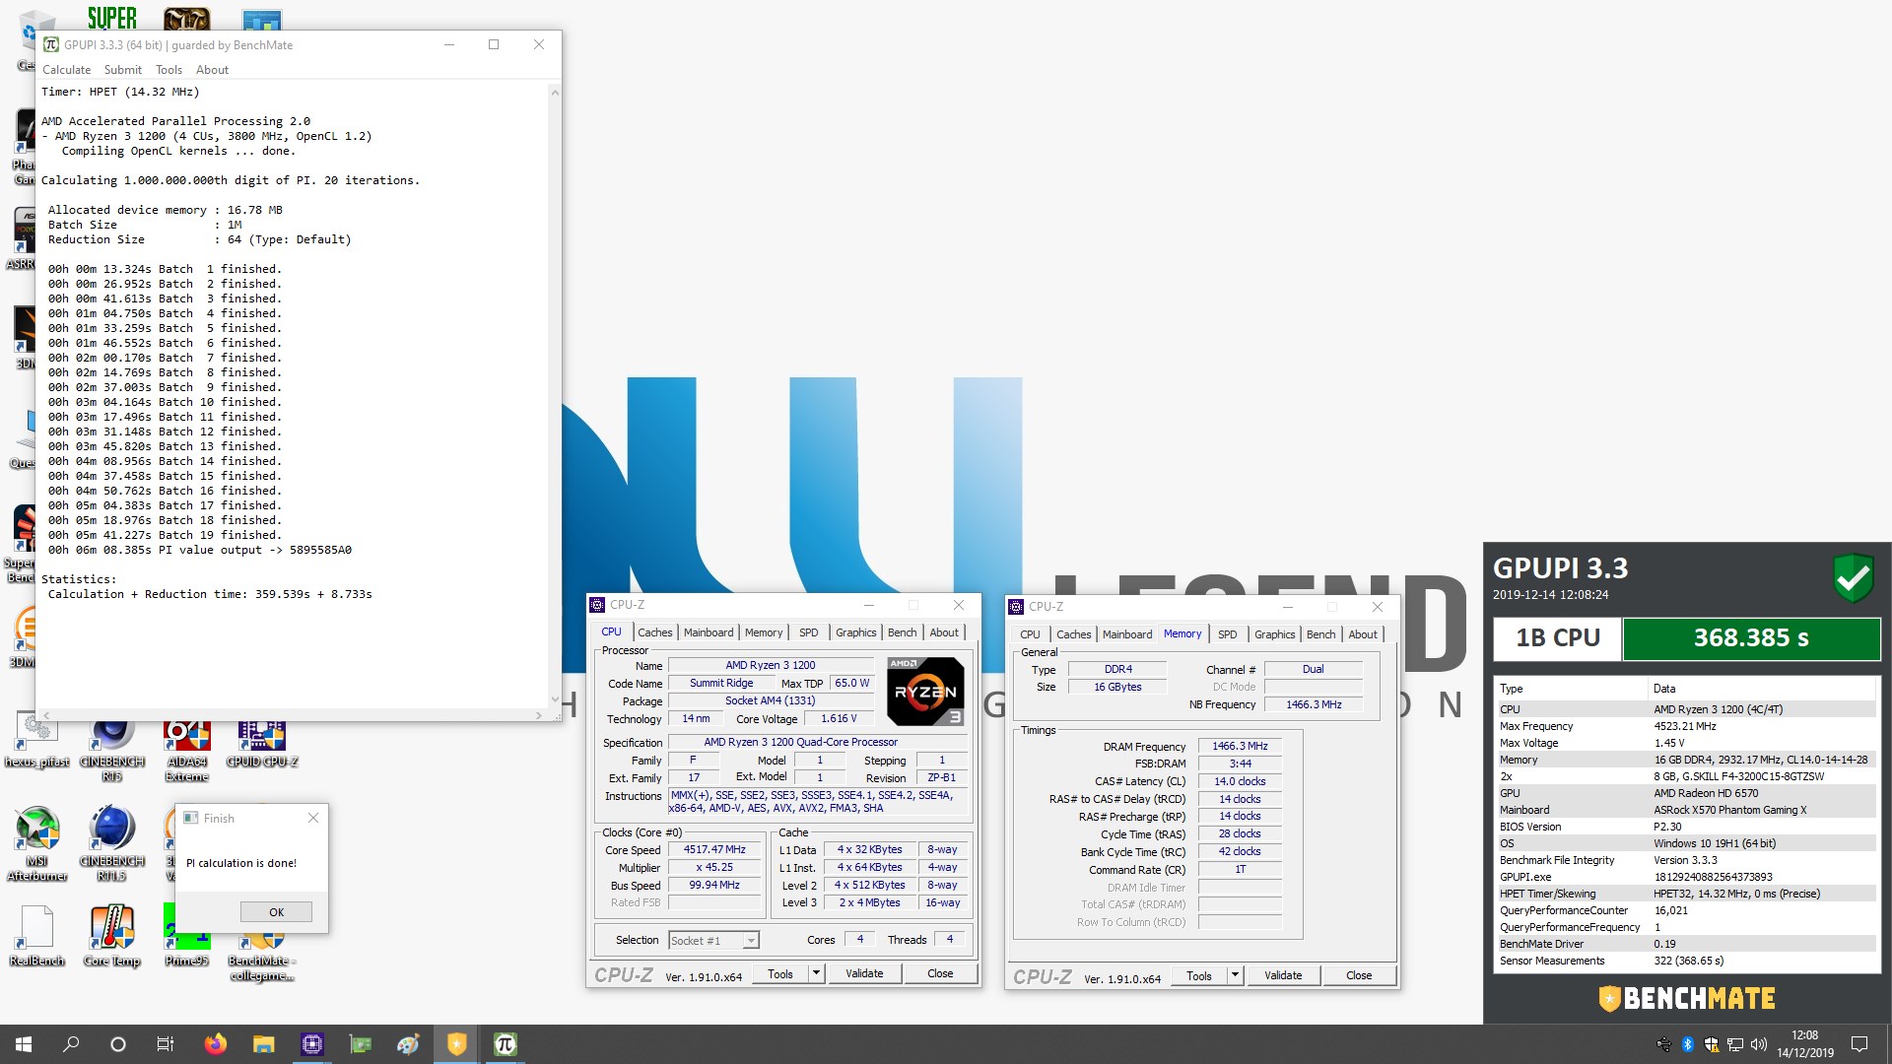Click Close button in right CPU-Z window
The image size is (1892, 1064).
tap(1359, 975)
